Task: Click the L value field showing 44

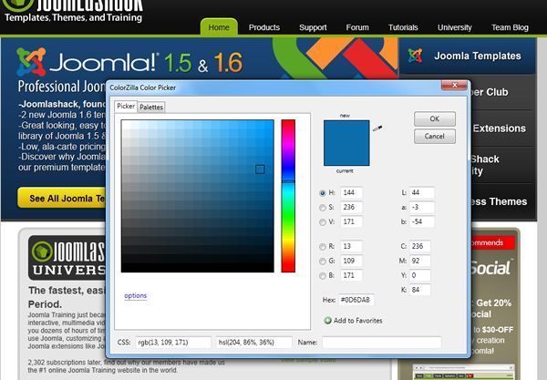Action: coord(421,193)
